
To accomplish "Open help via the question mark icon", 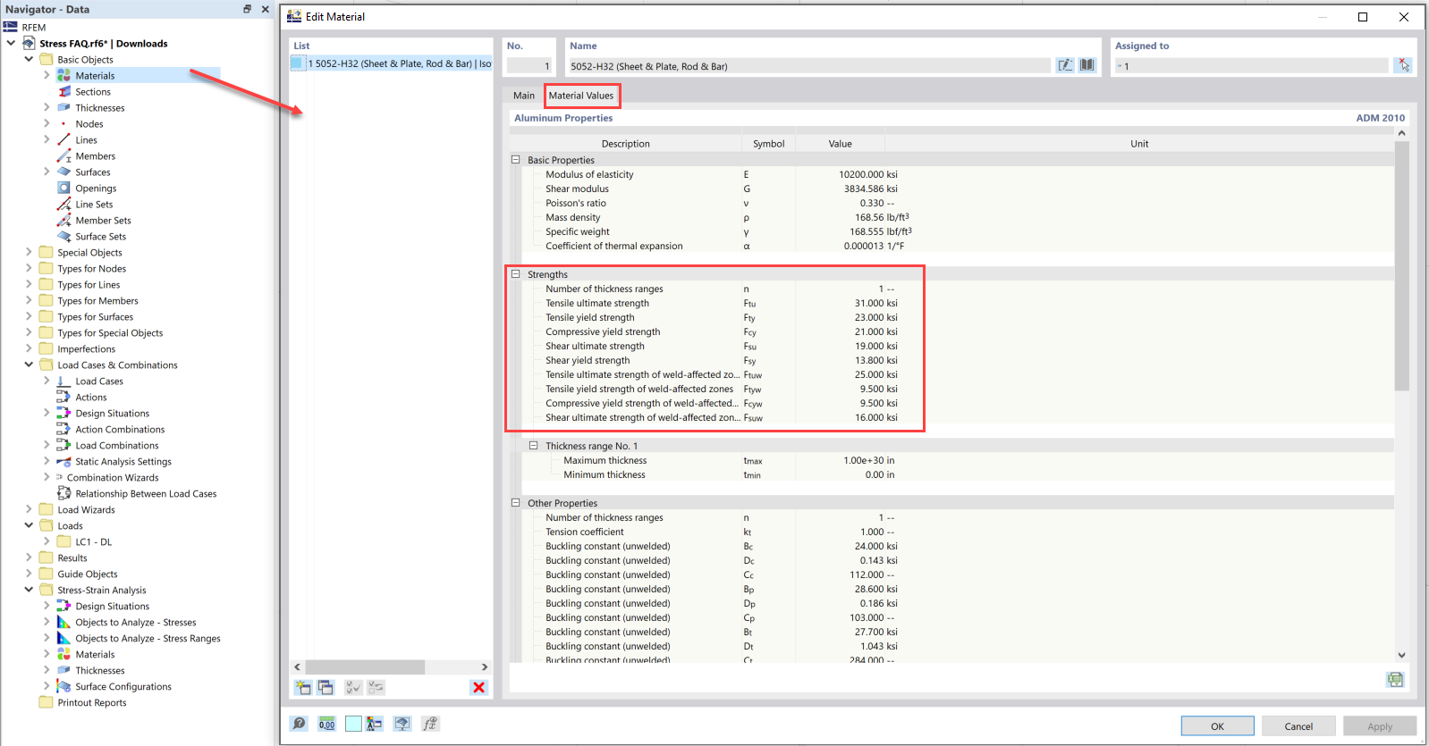I will 300,724.
